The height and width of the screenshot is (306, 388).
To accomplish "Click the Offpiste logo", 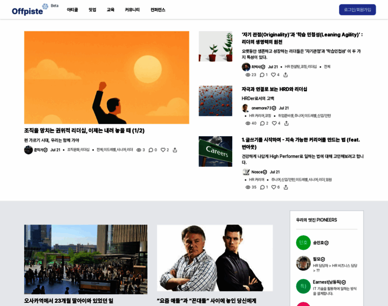I will (28, 10).
